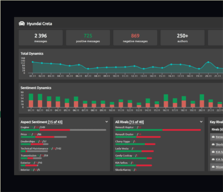This screenshot has width=223, height=192.
Task: Click the car icon next to Nissan rival
Action: 213,167
